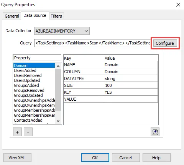184x165 pixels.
Task: Click into the Query text field
Action: (x=92, y=43)
